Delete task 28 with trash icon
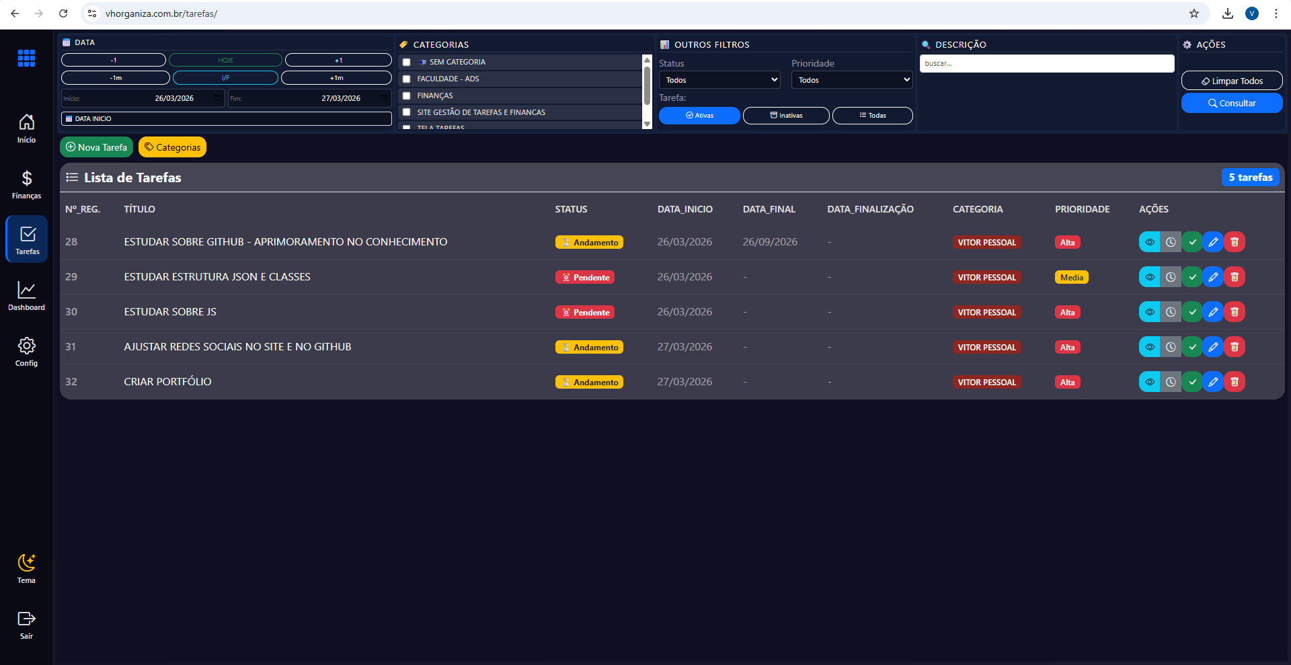This screenshot has height=665, width=1291. pyautogui.click(x=1235, y=242)
